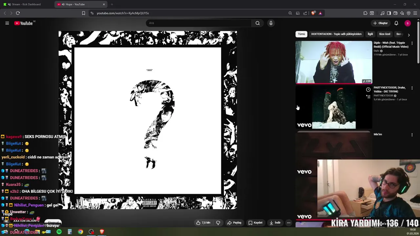Bookmark this page icon in address bar
The image size is (420, 236).
pyautogui.click(x=83, y=13)
